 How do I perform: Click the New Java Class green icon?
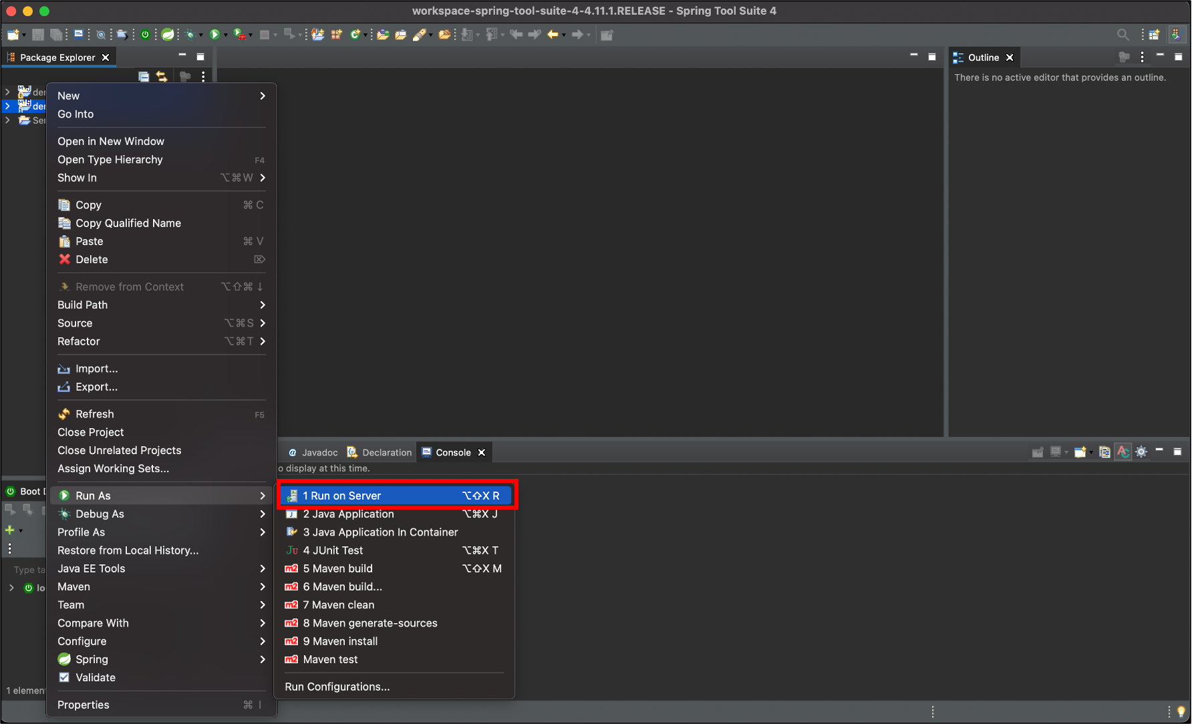355,35
